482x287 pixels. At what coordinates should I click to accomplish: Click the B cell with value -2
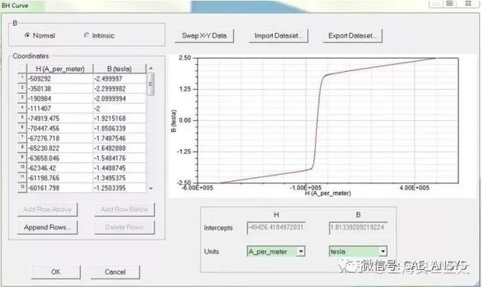pyautogui.click(x=119, y=109)
